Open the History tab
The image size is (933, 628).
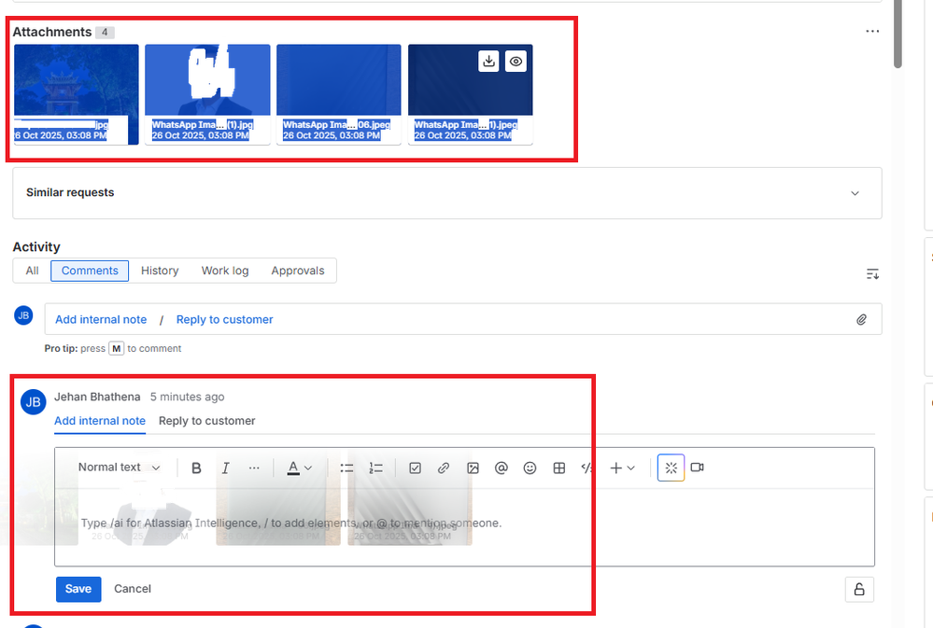click(x=160, y=271)
